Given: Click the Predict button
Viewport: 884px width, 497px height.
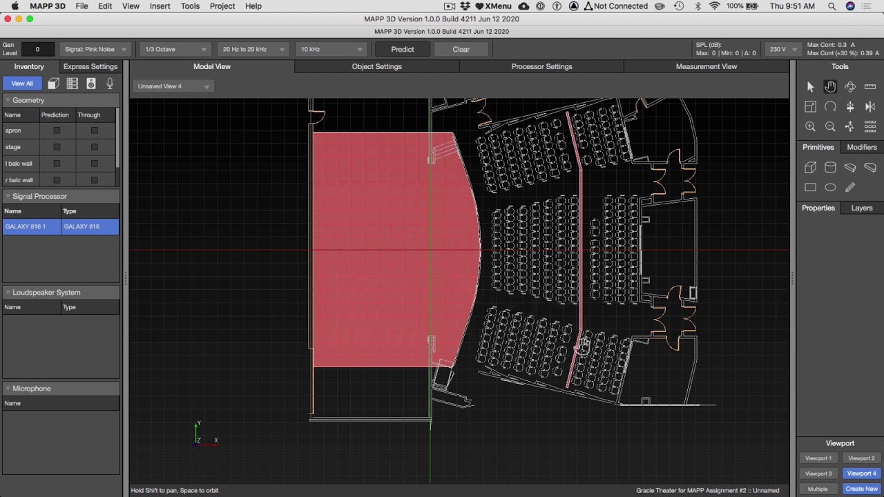Looking at the screenshot, I should point(403,49).
